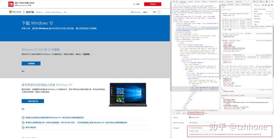Choose undock into separate window icon
Screen dimensions: 274x138
pos(263,5)
